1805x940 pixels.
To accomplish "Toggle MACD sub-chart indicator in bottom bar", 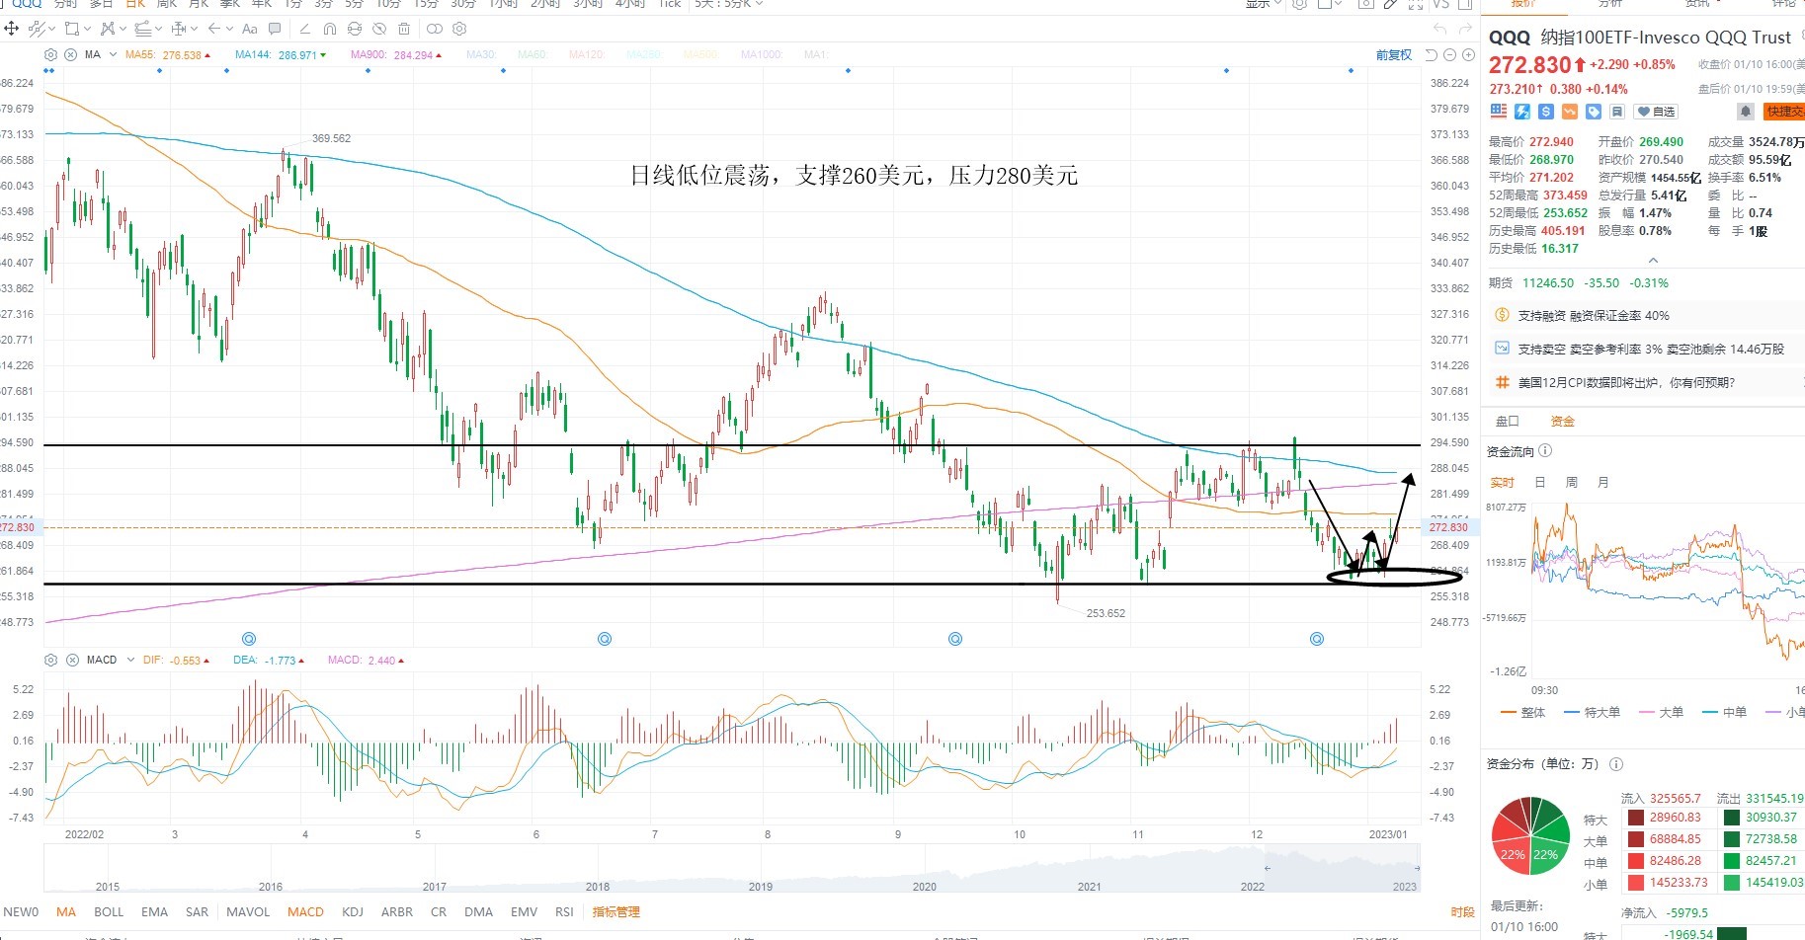I will 305,911.
